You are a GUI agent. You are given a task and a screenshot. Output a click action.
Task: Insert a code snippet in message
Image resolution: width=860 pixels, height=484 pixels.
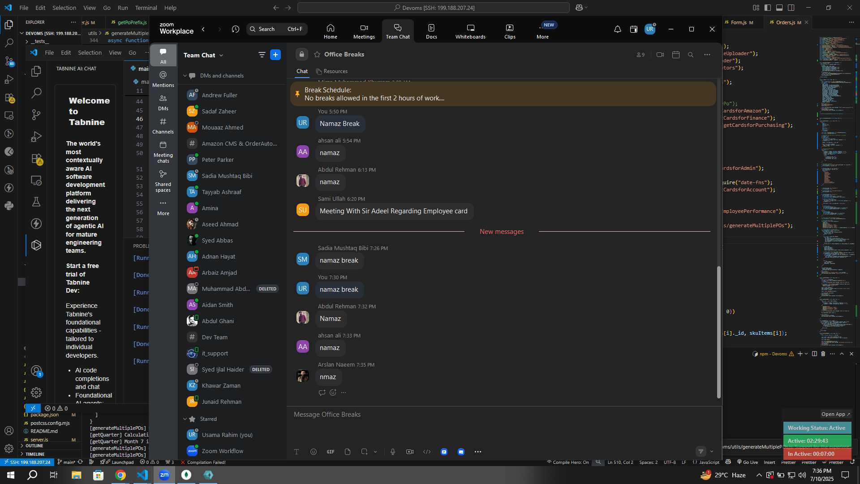point(427,452)
